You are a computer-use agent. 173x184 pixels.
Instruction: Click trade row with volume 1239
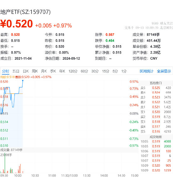(x=156, y=170)
